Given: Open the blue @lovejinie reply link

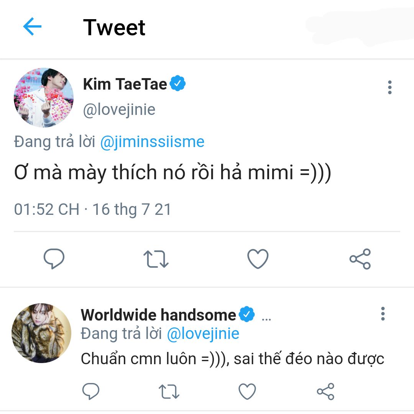Looking at the screenshot, I should pyautogui.click(x=203, y=334).
